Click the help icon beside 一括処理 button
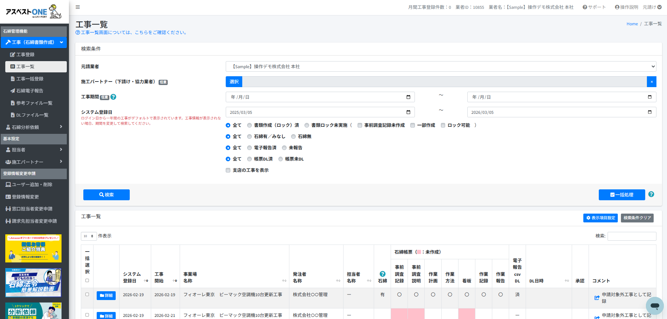 pos(651,194)
